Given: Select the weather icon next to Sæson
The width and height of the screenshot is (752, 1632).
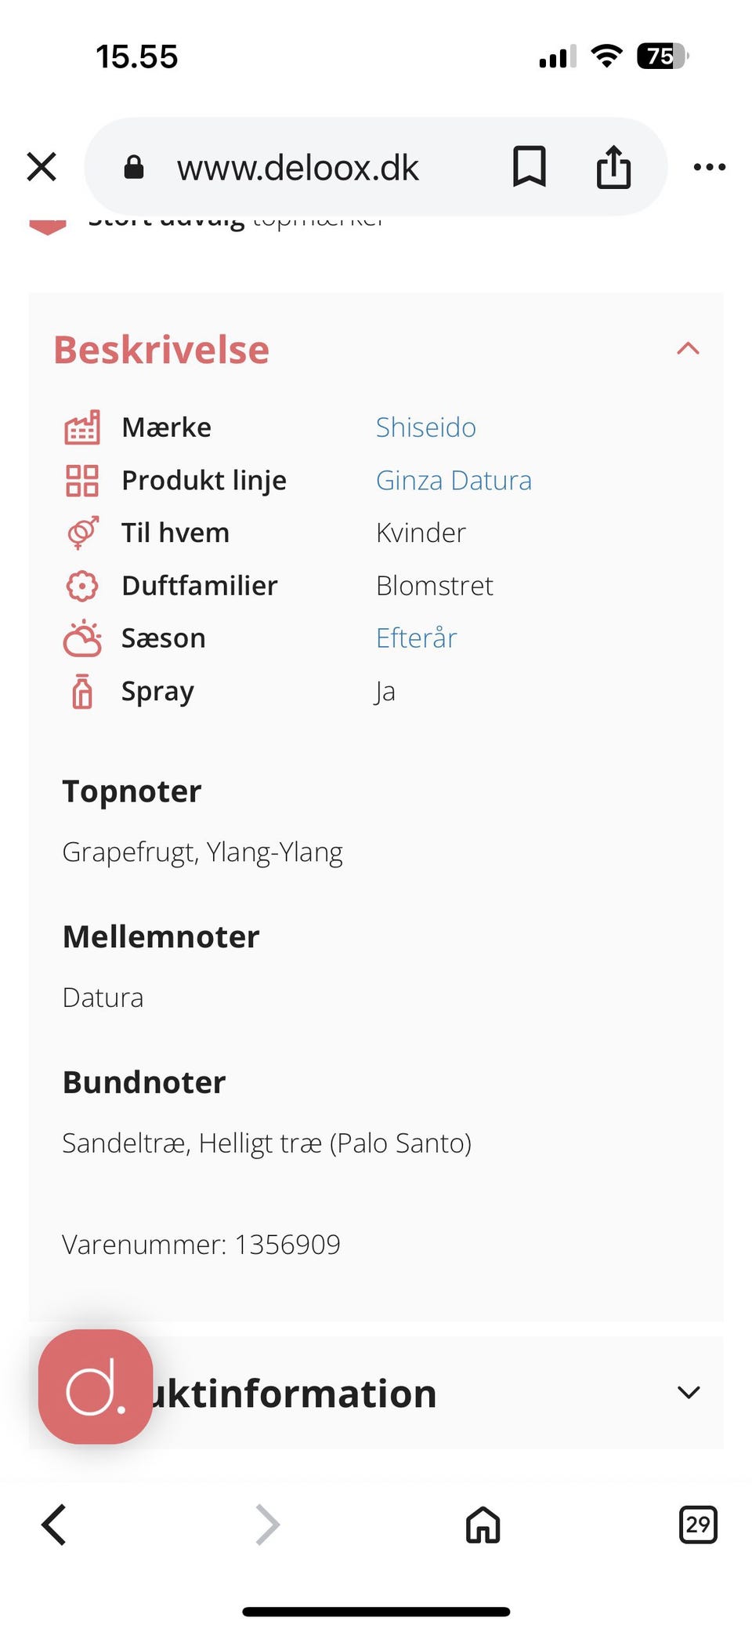Looking at the screenshot, I should point(81,638).
